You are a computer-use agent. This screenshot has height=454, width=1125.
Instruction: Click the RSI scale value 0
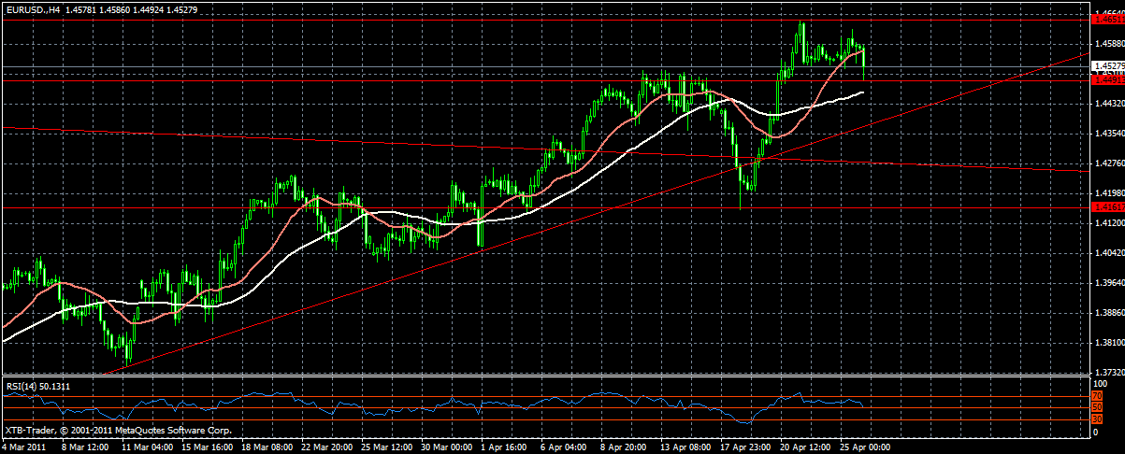[1096, 432]
